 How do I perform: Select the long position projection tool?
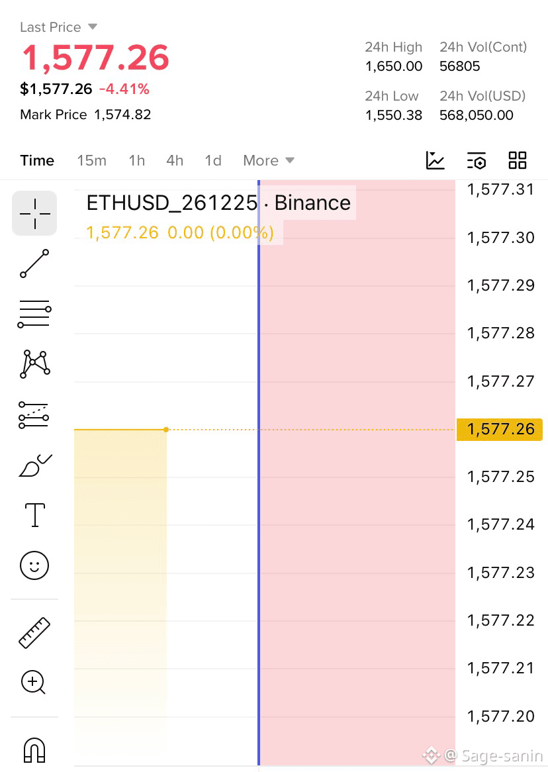pos(34,415)
